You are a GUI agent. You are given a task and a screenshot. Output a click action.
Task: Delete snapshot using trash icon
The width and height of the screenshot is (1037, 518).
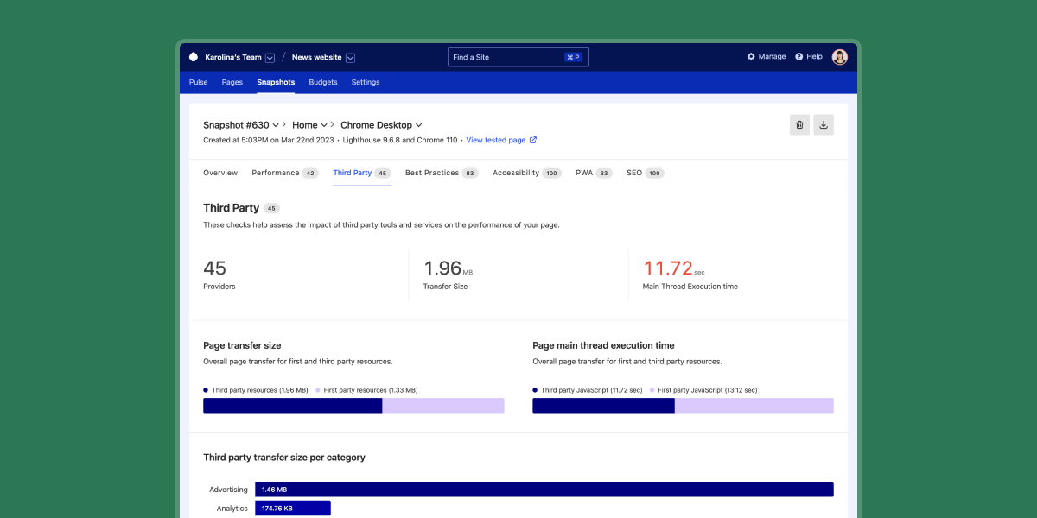pyautogui.click(x=798, y=124)
